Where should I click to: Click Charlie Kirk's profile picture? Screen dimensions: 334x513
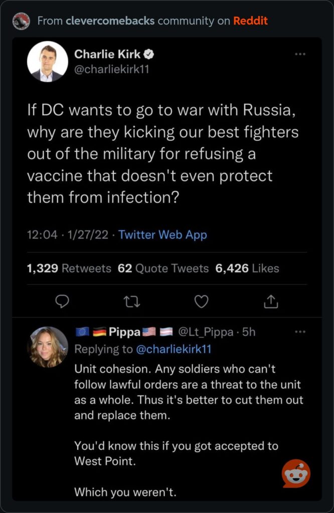coord(47,61)
